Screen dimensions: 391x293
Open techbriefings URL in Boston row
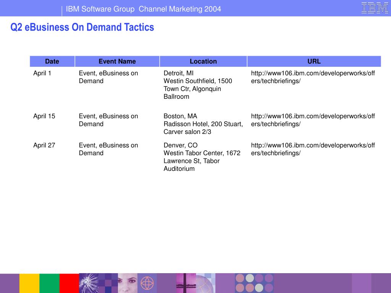pos(313,120)
